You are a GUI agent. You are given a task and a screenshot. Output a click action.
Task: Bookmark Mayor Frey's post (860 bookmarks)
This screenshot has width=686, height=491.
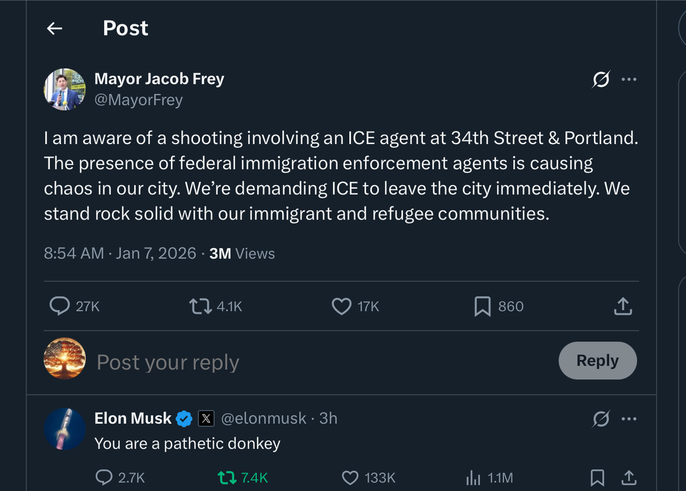pyautogui.click(x=482, y=306)
